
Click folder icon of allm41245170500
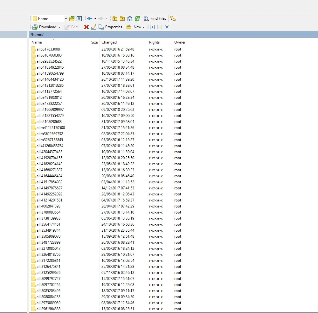point(33,128)
